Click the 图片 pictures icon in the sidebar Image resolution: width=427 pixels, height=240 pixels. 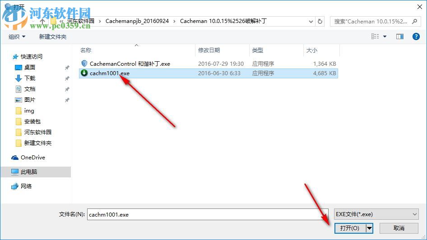[x=18, y=100]
